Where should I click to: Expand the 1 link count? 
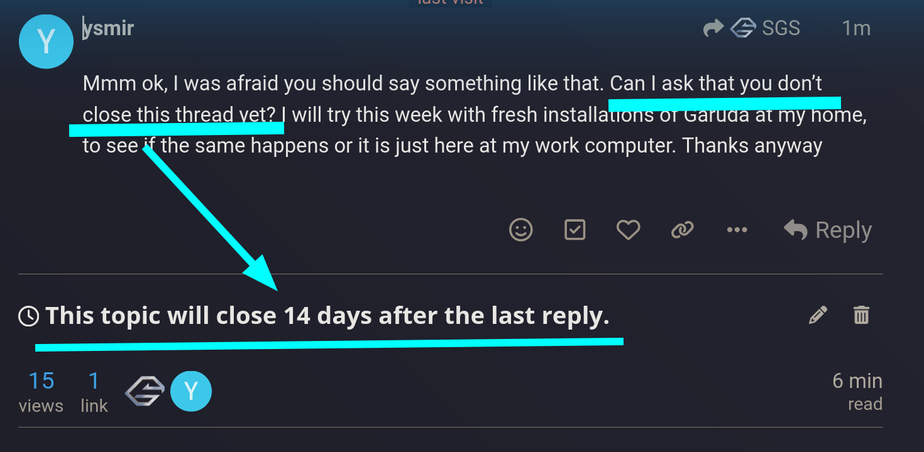(x=94, y=392)
